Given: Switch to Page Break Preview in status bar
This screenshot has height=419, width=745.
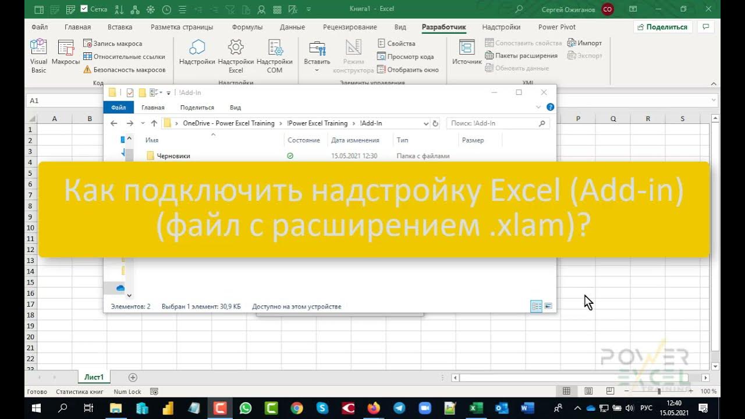Looking at the screenshot, I should pyautogui.click(x=610, y=391).
